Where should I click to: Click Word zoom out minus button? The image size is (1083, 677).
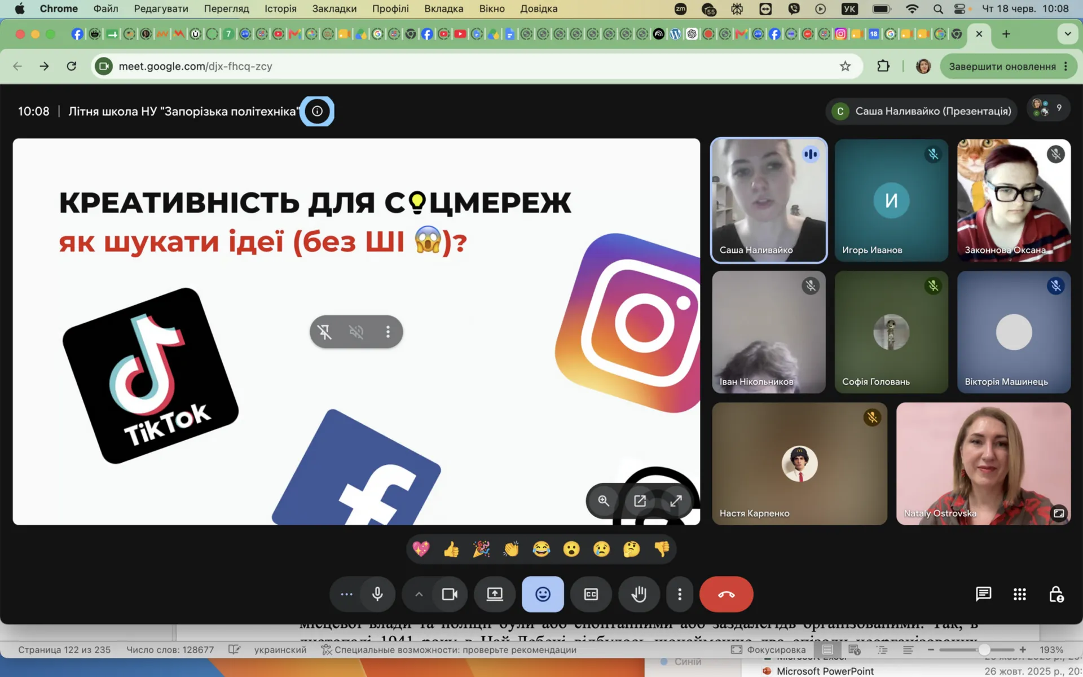point(931,650)
